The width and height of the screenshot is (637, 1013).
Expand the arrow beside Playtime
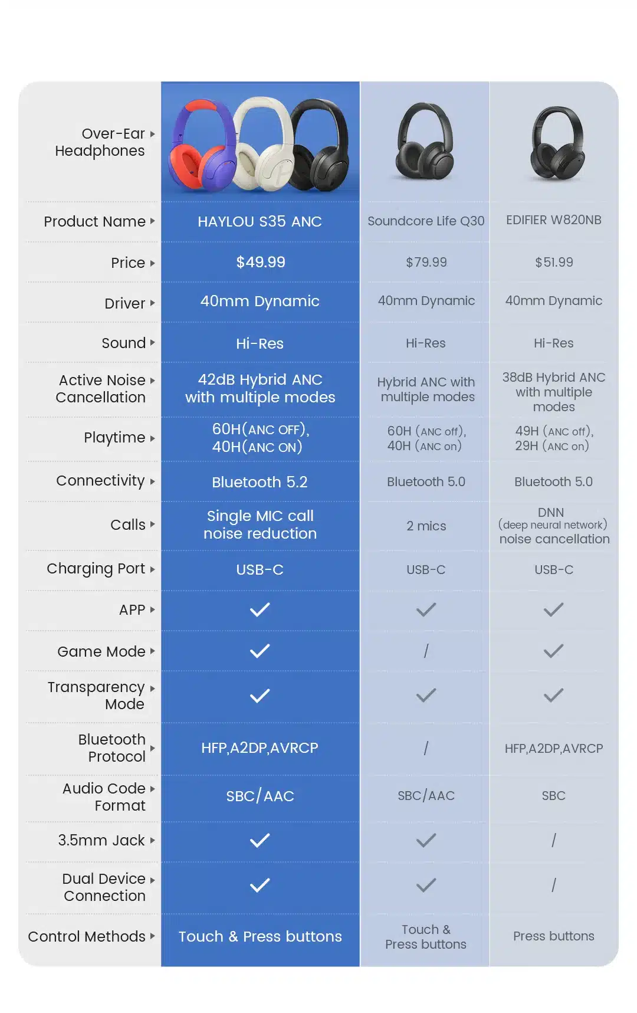tap(152, 438)
